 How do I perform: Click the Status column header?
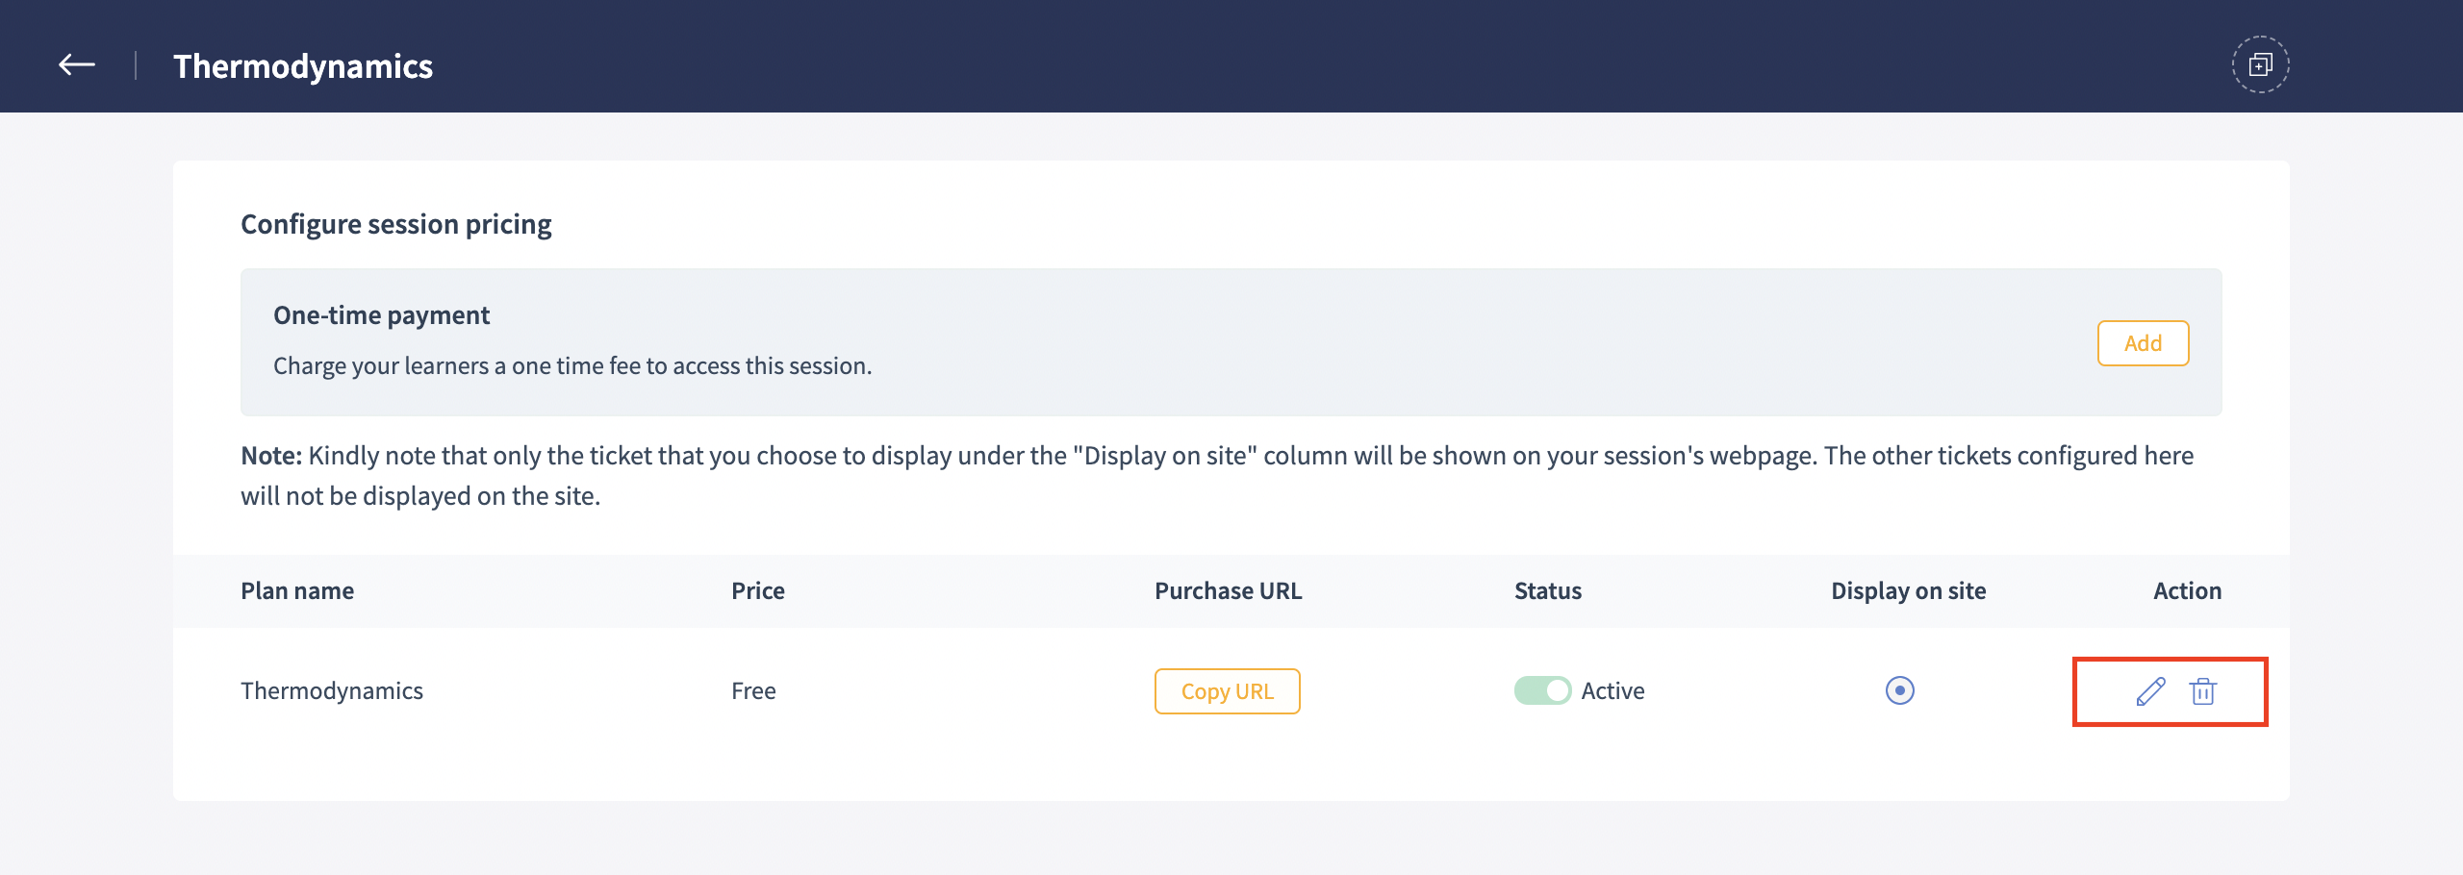tap(1547, 590)
